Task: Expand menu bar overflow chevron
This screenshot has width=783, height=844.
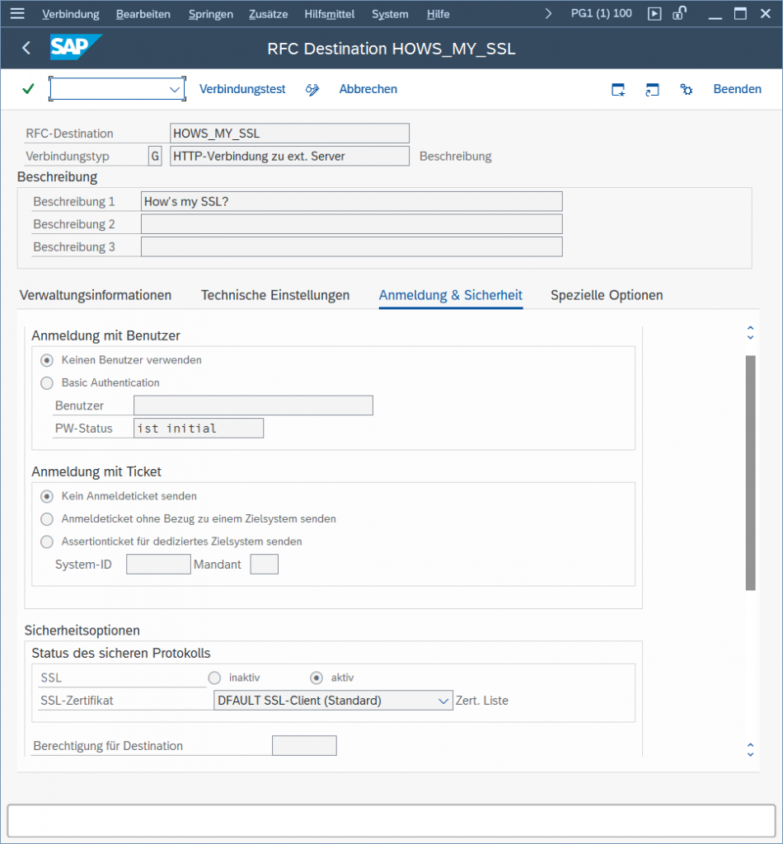Action: [x=550, y=14]
